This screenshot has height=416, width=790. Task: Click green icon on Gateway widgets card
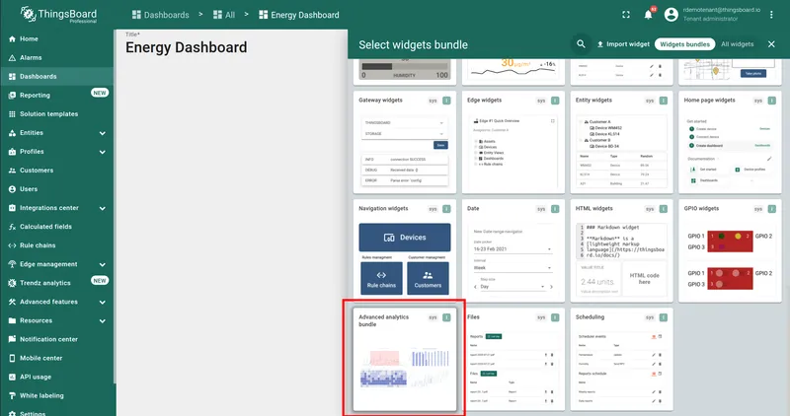pyautogui.click(x=446, y=101)
